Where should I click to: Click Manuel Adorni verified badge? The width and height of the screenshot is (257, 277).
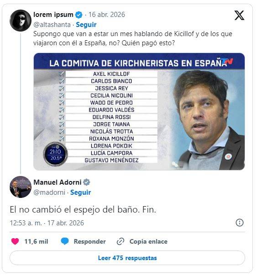[86, 182]
